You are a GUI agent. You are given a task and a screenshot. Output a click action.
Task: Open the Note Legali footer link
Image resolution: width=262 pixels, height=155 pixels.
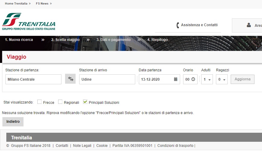click(x=82, y=146)
